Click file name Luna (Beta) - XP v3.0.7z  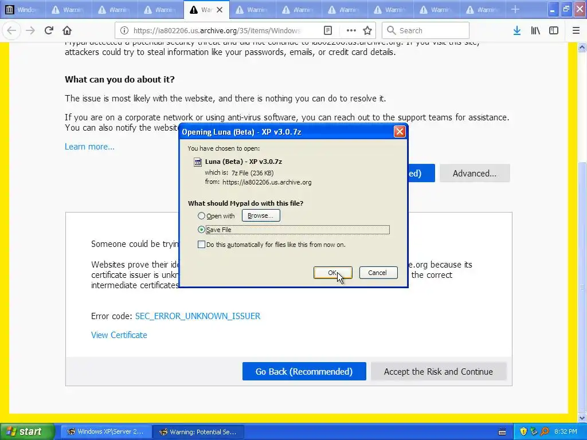click(244, 162)
